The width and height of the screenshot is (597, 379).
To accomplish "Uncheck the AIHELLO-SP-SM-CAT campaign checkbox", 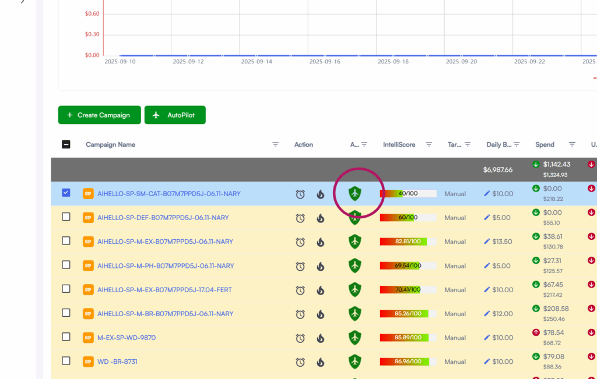I will pos(66,193).
